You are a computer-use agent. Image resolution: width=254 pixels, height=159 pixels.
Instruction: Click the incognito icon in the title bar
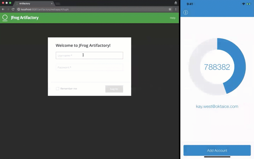[x=176, y=3]
